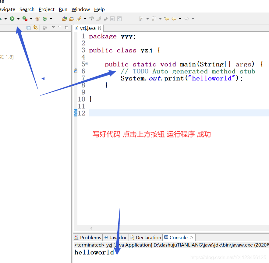This screenshot has width=269, height=263.
Task: Switch to the Declaration tab
Action: [x=146, y=237]
